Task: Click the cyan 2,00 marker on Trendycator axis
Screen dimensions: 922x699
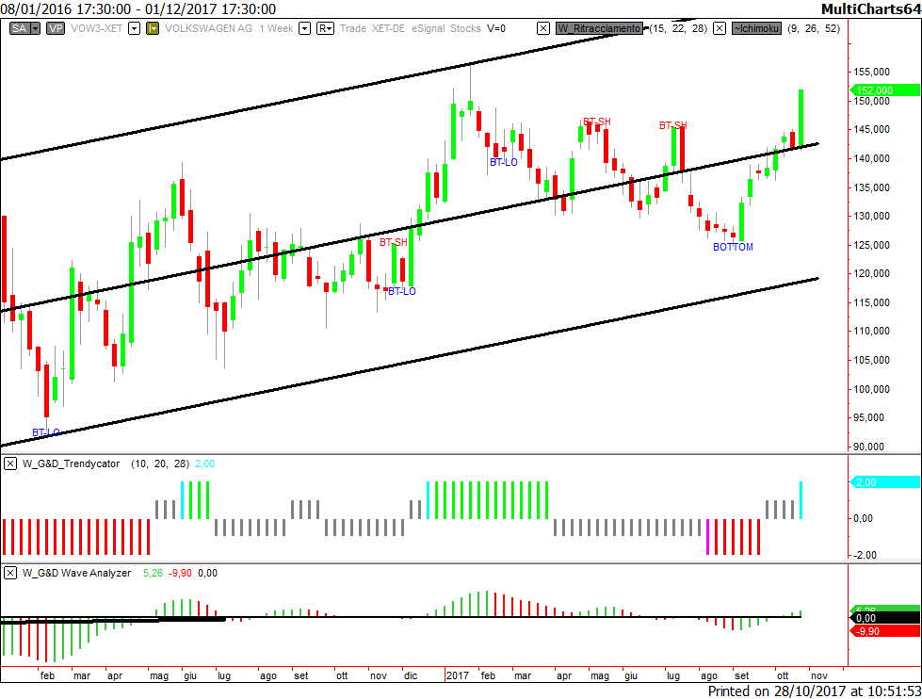Action: [885, 482]
